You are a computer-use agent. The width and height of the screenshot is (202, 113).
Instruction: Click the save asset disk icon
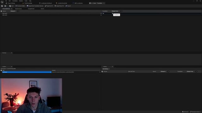[2, 6]
